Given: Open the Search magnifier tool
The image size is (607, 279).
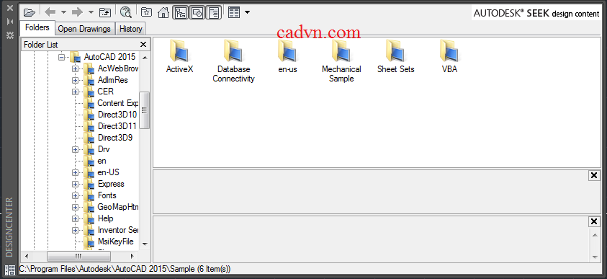Looking at the screenshot, I should pos(126,12).
